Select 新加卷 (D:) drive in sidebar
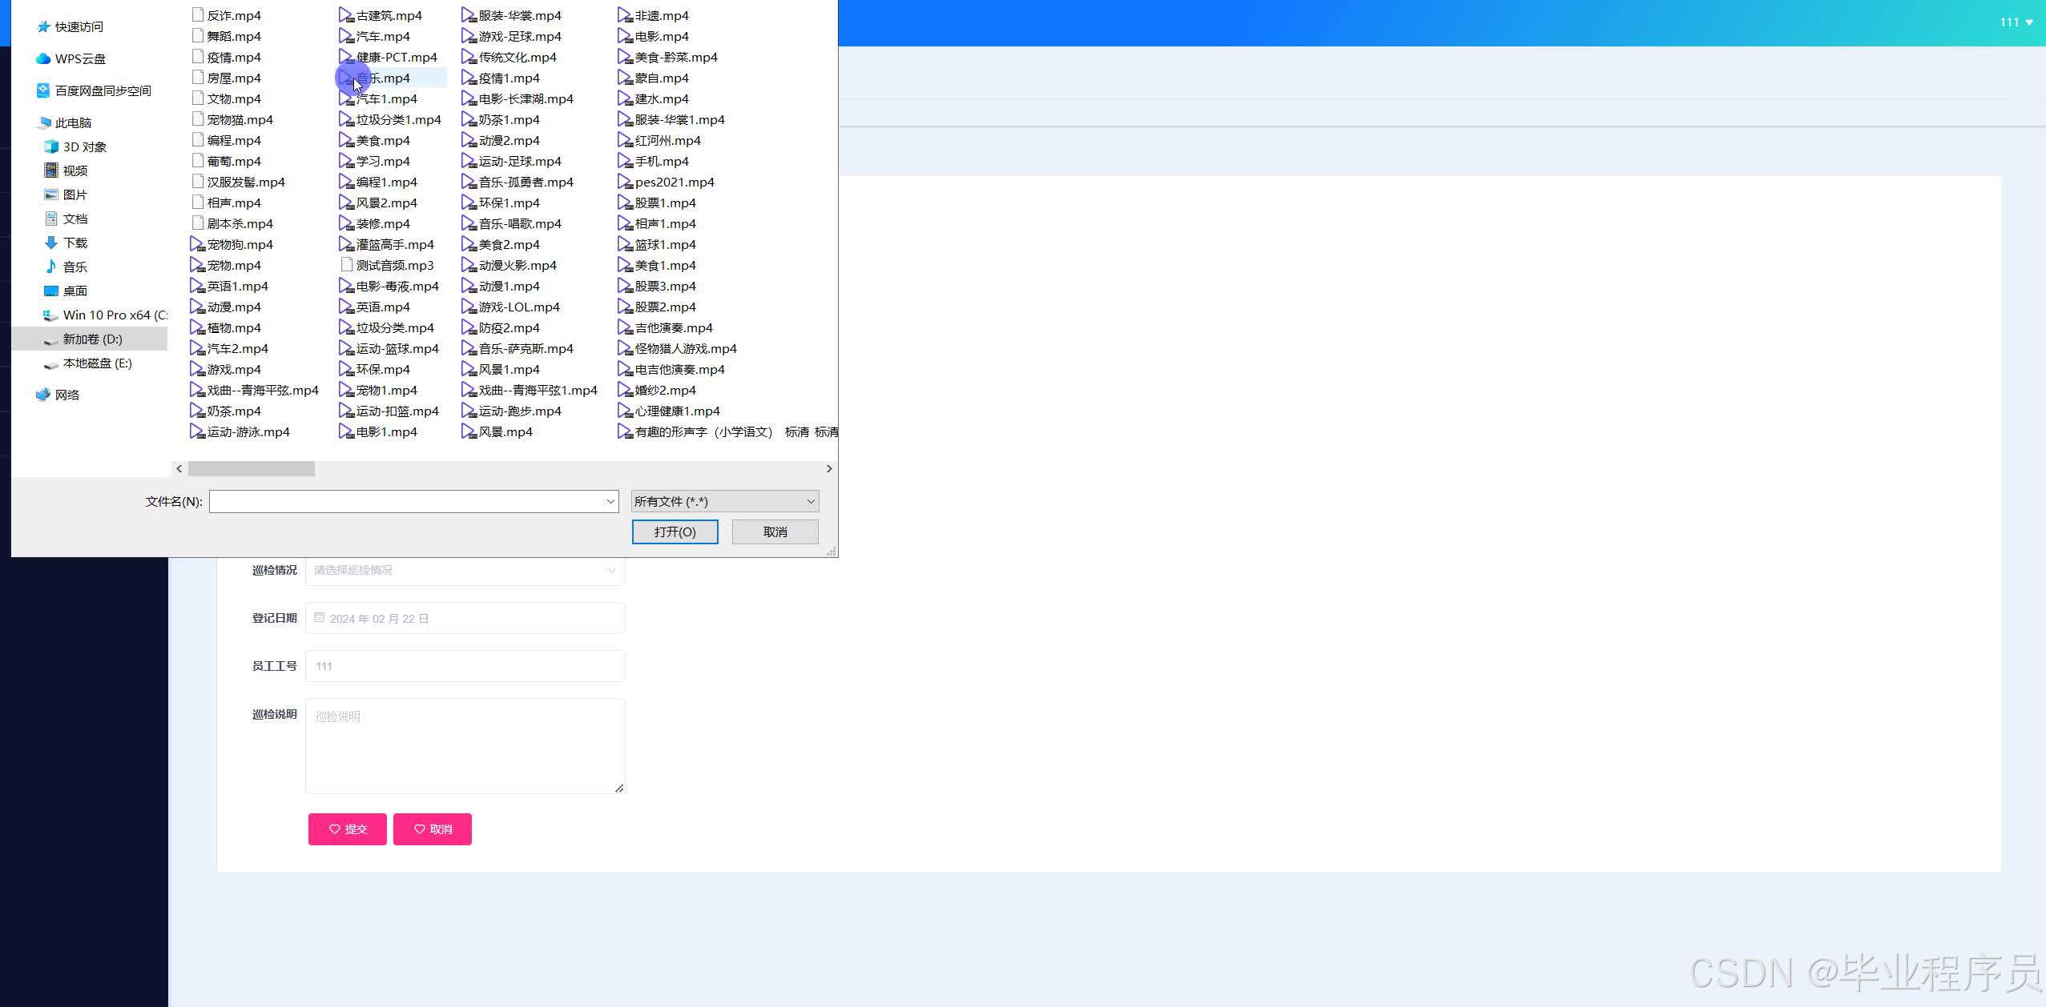 click(92, 339)
